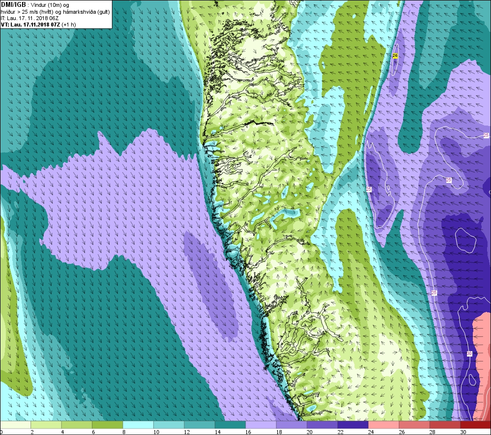The image size is (491, 435).
Task: Pick the 6–8 m/s olive green swatch
Action: click(108, 424)
